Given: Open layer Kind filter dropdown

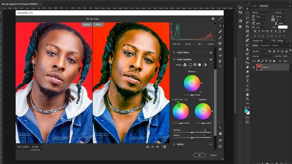Looking at the screenshot, I should pos(260,51).
